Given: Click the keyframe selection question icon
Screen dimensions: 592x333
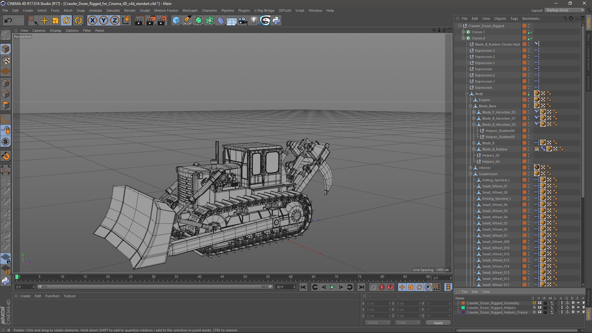Looking at the screenshot, I should click(x=390, y=287).
